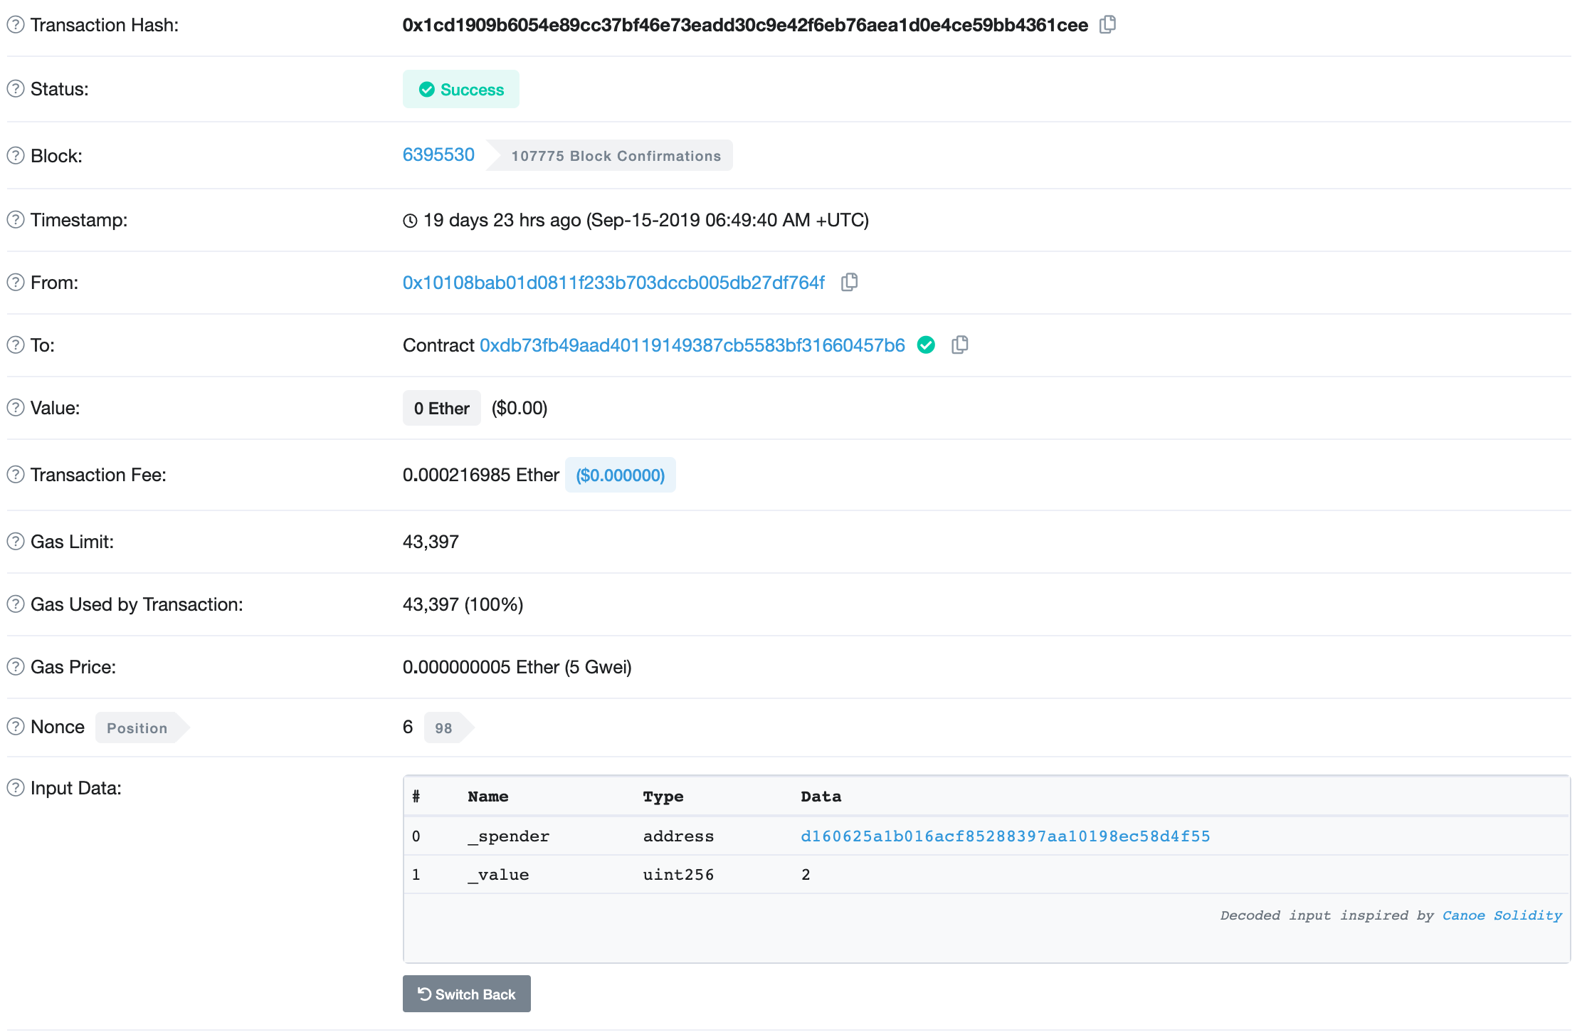This screenshot has height=1035, width=1587.
Task: Open the _spender address data link
Action: (x=1005, y=836)
